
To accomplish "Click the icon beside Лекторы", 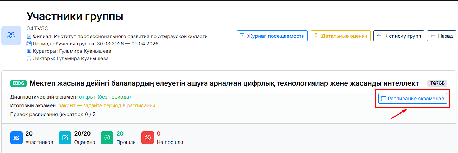I will tap(29, 58).
